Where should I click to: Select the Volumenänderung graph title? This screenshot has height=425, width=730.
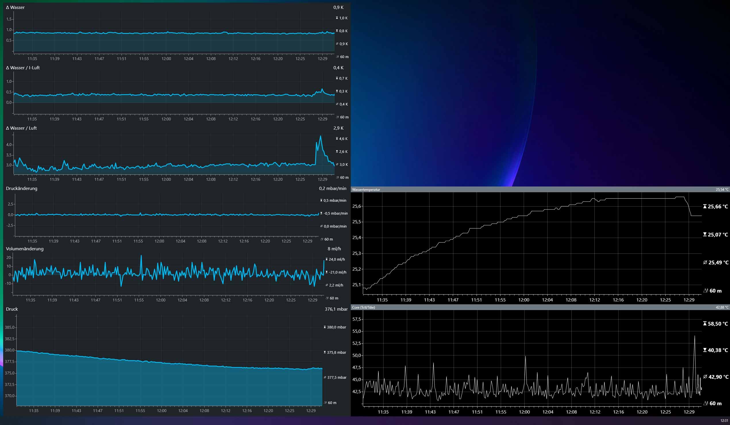coord(25,249)
